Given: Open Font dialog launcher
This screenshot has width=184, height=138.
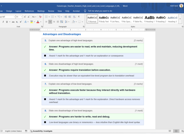Looking at the screenshot, I should 42,26.
